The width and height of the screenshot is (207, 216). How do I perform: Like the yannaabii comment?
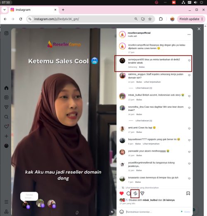tap(189, 152)
